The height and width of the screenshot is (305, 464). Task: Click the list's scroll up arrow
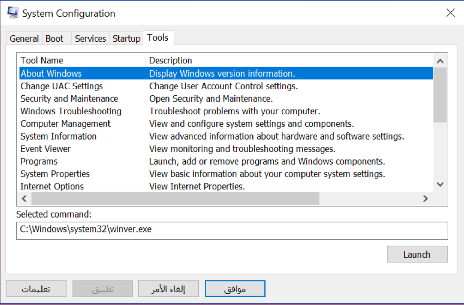click(x=440, y=61)
